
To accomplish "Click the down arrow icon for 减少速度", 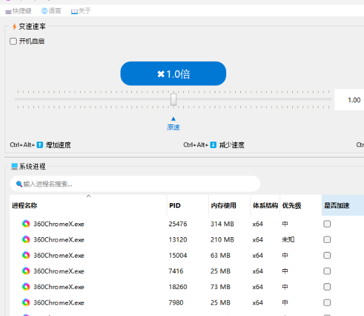I will [213, 145].
